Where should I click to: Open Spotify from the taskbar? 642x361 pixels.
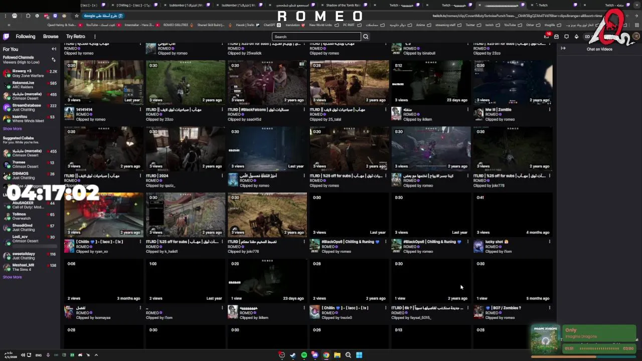(x=304, y=355)
